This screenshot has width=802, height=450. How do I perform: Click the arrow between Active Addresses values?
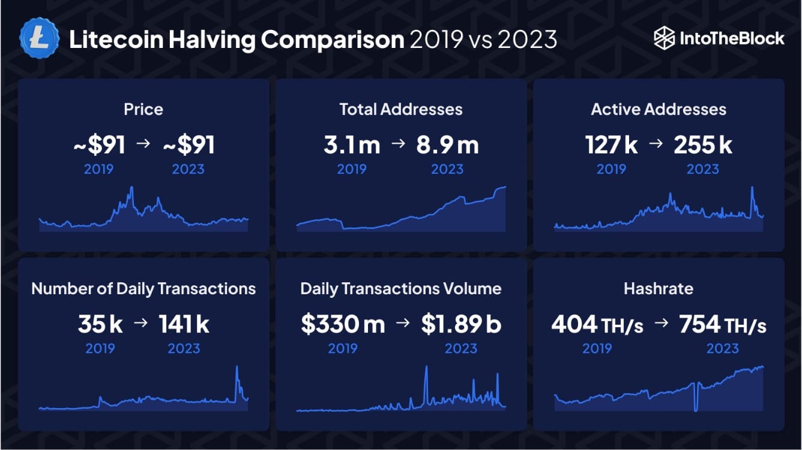657,143
